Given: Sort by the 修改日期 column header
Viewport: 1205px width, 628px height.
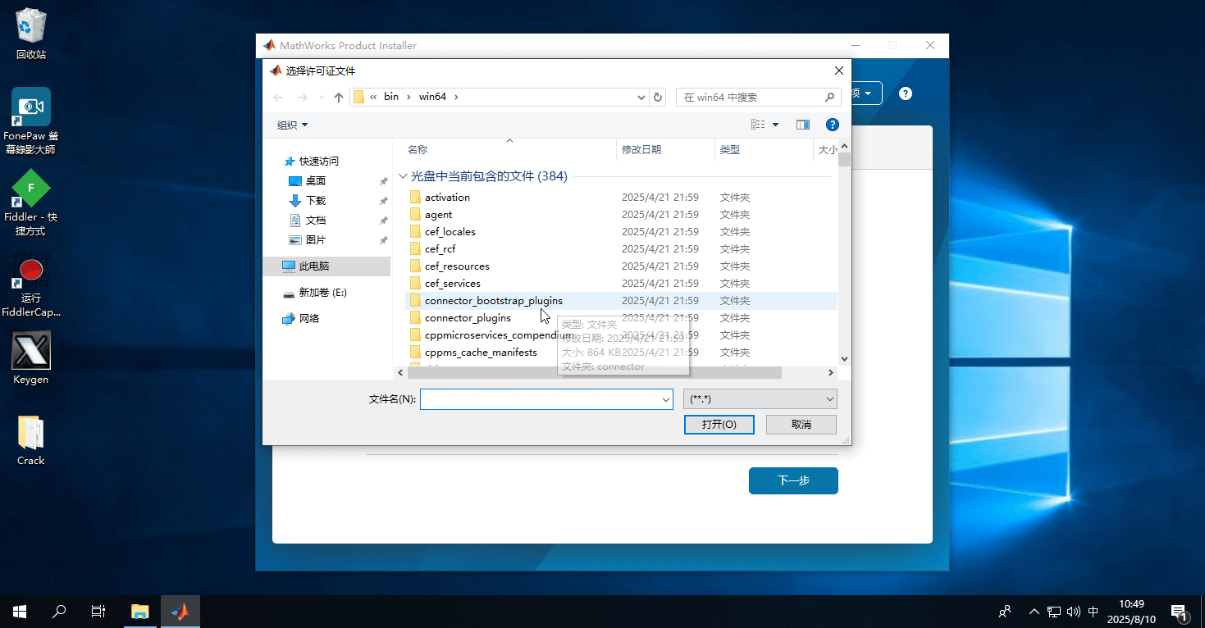Looking at the screenshot, I should click(641, 150).
